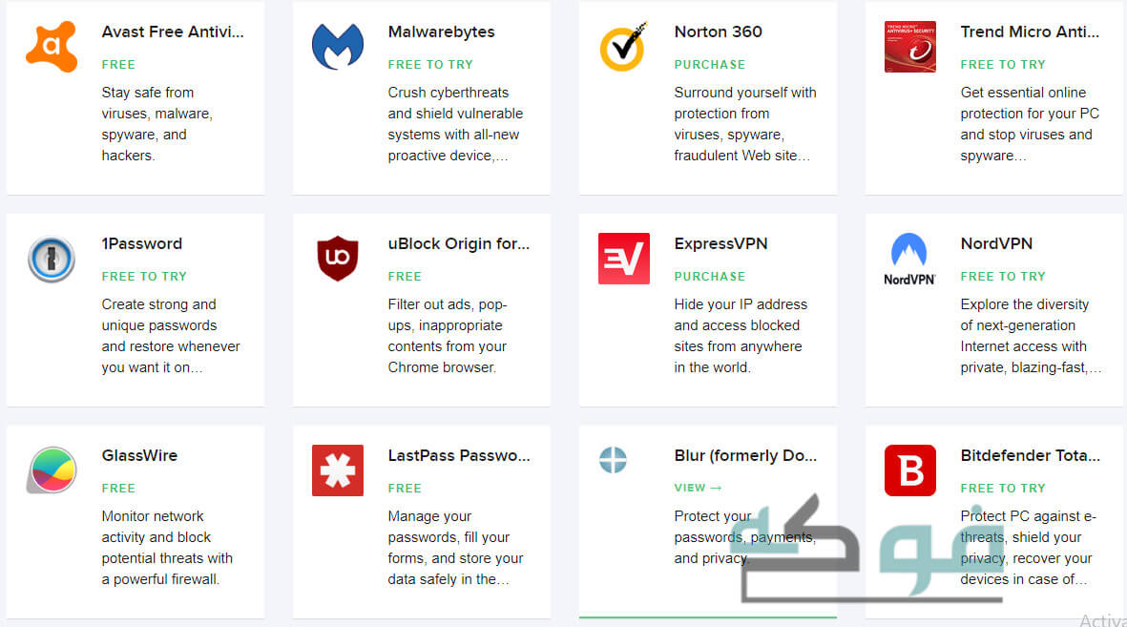Viewport: 1127px width, 627px height.
Task: Click the Trend Micro red box icon
Action: click(910, 47)
